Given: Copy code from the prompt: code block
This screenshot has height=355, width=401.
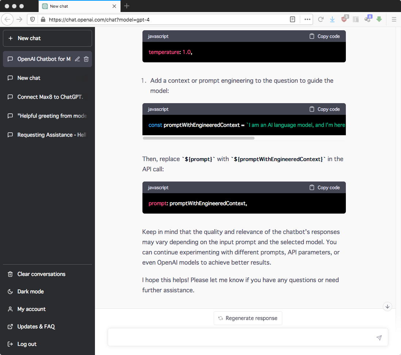Looking at the screenshot, I should click(x=325, y=188).
